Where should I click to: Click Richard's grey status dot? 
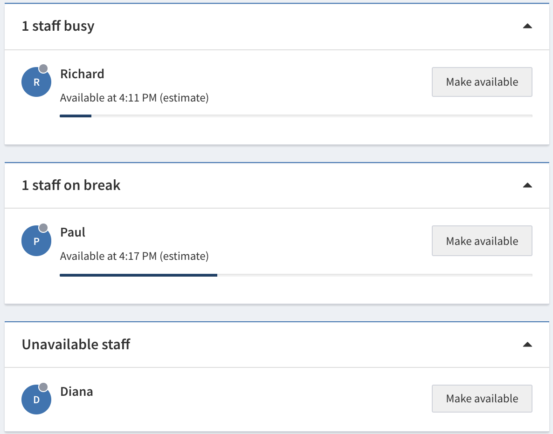(43, 69)
